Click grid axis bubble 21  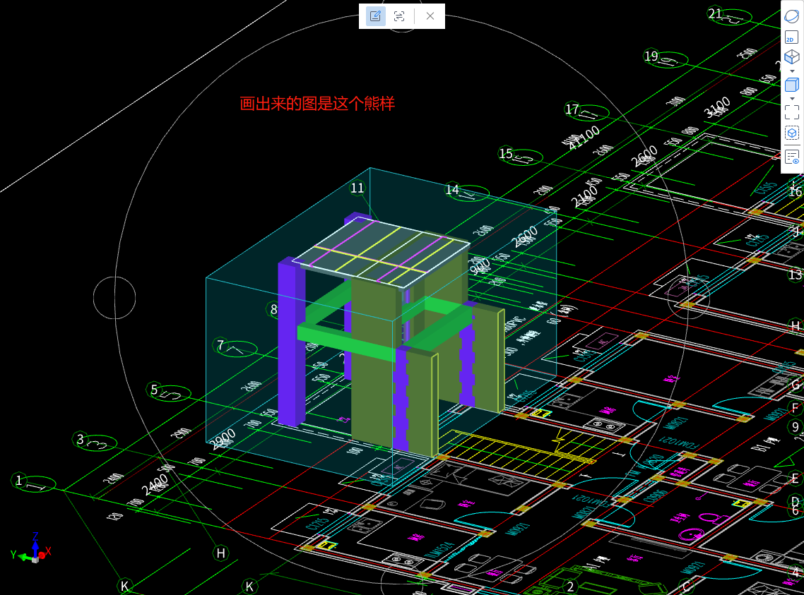point(715,13)
